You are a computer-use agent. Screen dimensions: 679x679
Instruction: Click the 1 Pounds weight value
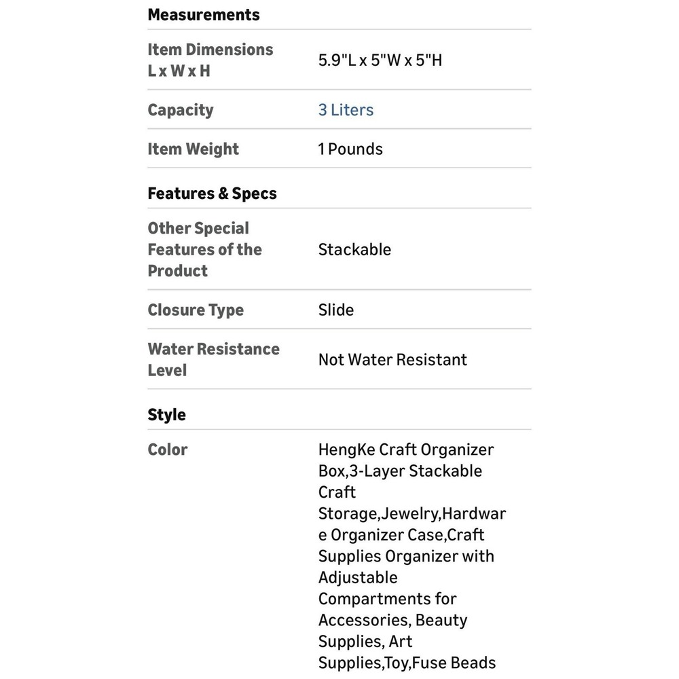(350, 149)
